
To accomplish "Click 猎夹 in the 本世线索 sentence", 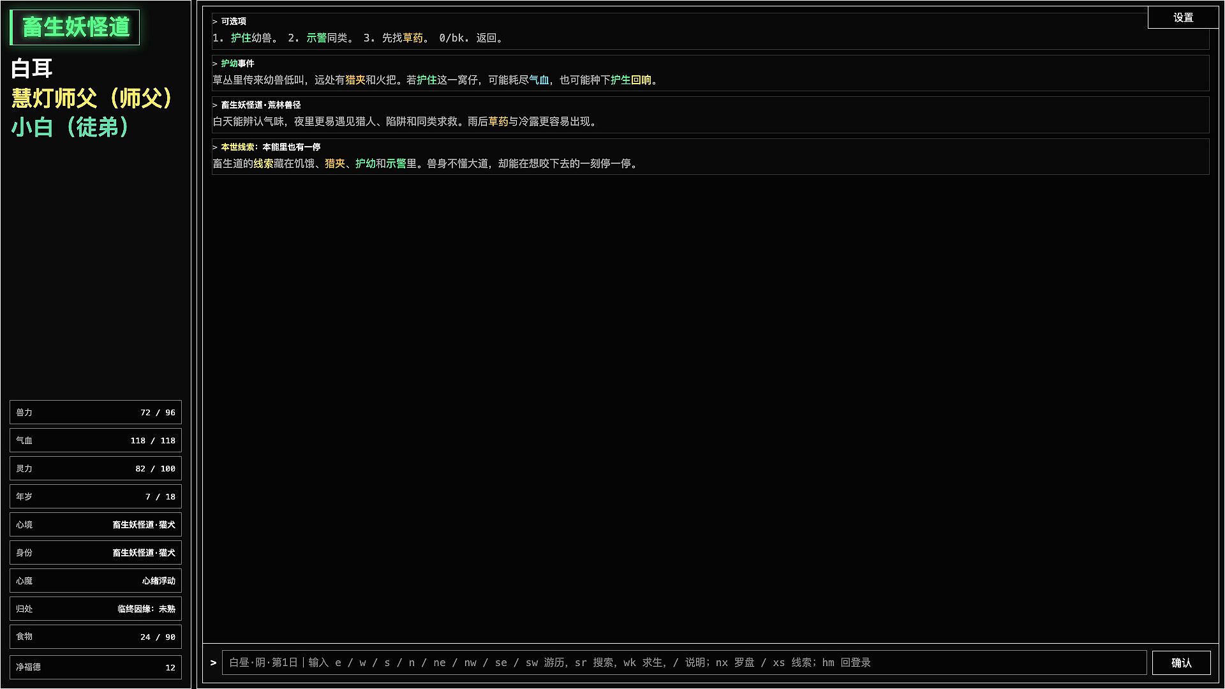I will [x=335, y=164].
